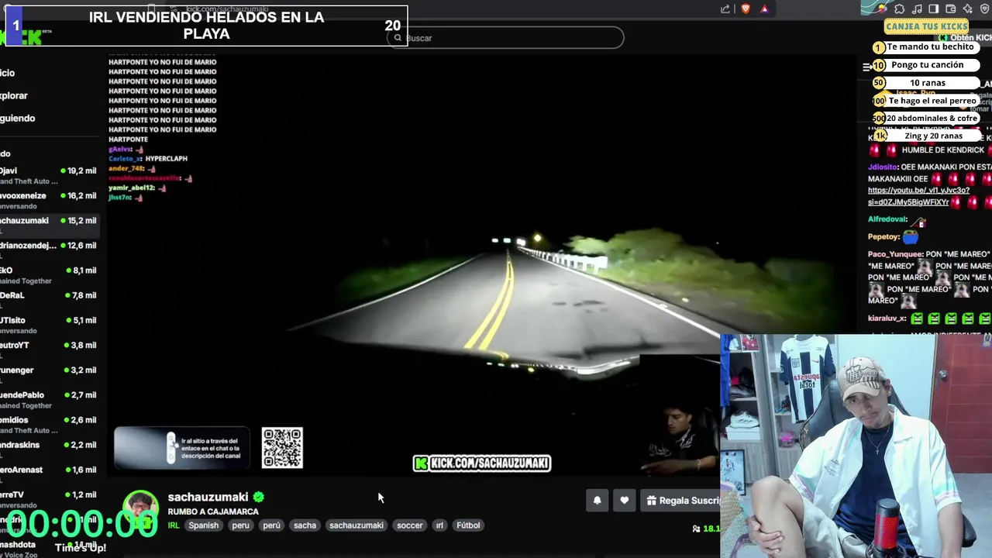Open the sidebar channel with 7,8 mil viewers

tap(50, 299)
